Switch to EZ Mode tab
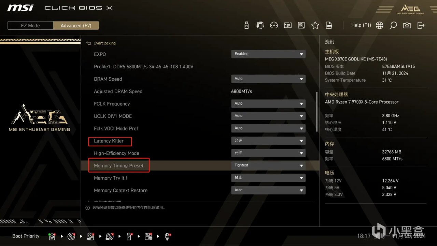Screen dimensions: 437x246 tap(30, 26)
